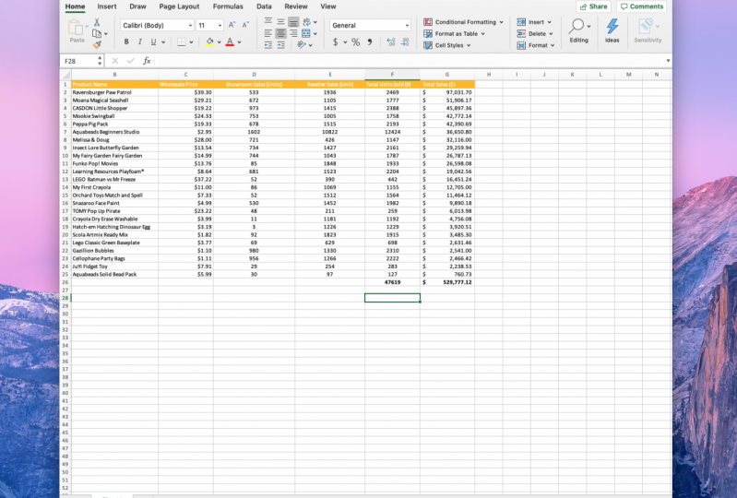This screenshot has height=498, width=737.
Task: Open the Insert cells menu
Action: pyautogui.click(x=534, y=22)
